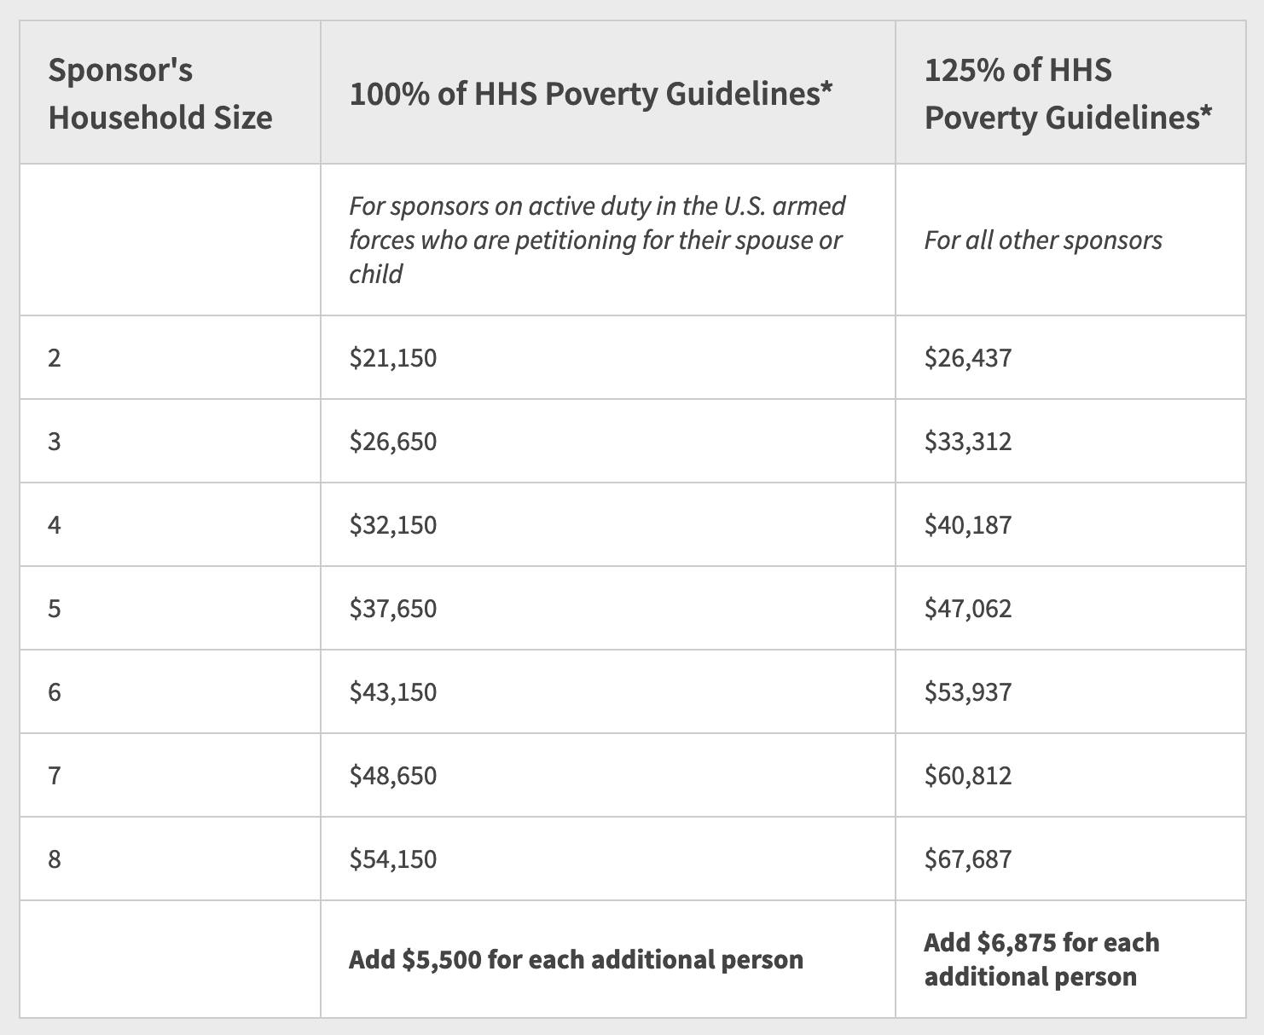Select the $33,312 amount
Viewport: 1264px width, 1035px height.
point(968,442)
